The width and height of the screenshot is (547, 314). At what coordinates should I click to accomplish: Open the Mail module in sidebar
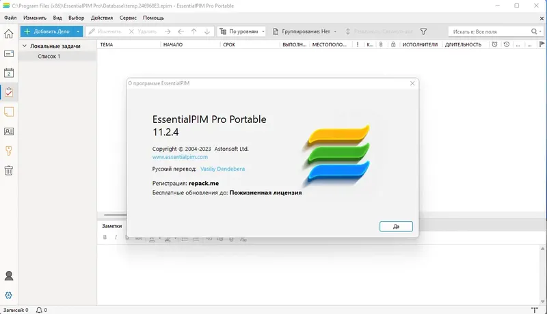[x=9, y=54]
